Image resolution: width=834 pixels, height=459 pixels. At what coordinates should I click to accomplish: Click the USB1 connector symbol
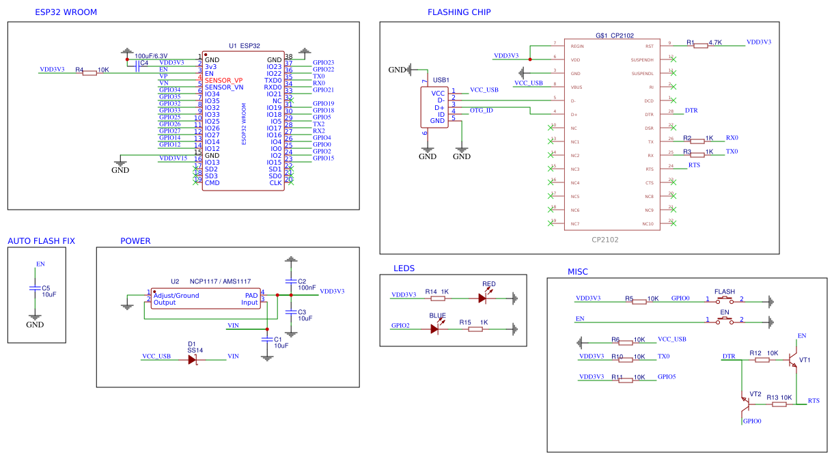(x=434, y=107)
